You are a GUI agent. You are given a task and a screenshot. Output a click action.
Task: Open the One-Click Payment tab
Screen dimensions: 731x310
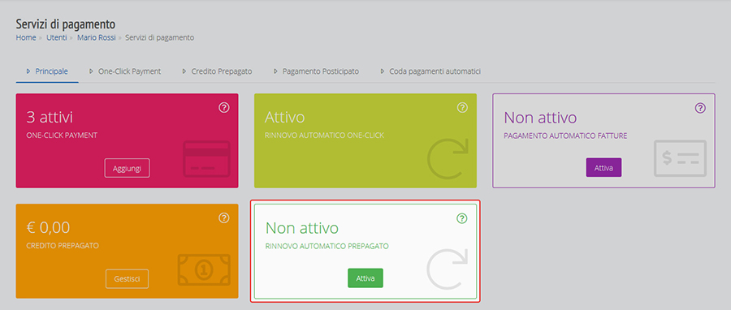coord(125,71)
